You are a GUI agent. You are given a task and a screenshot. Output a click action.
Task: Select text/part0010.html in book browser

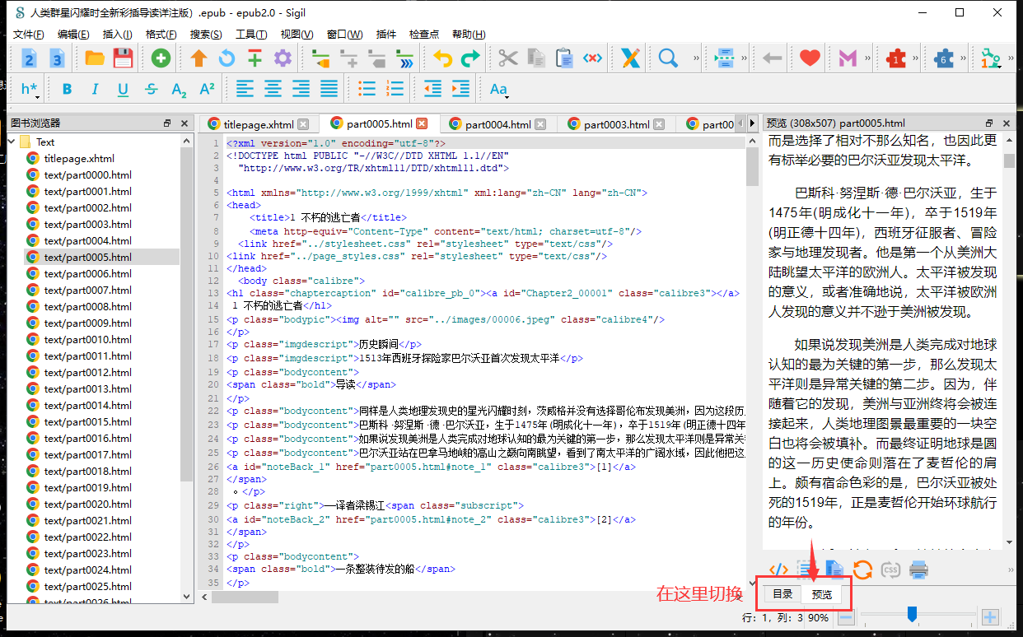click(x=87, y=339)
